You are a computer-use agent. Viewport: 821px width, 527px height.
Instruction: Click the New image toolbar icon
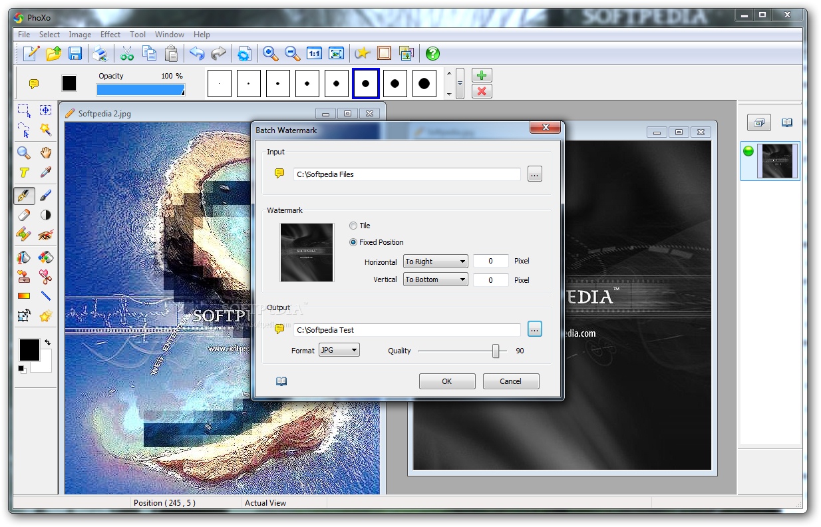(31, 54)
